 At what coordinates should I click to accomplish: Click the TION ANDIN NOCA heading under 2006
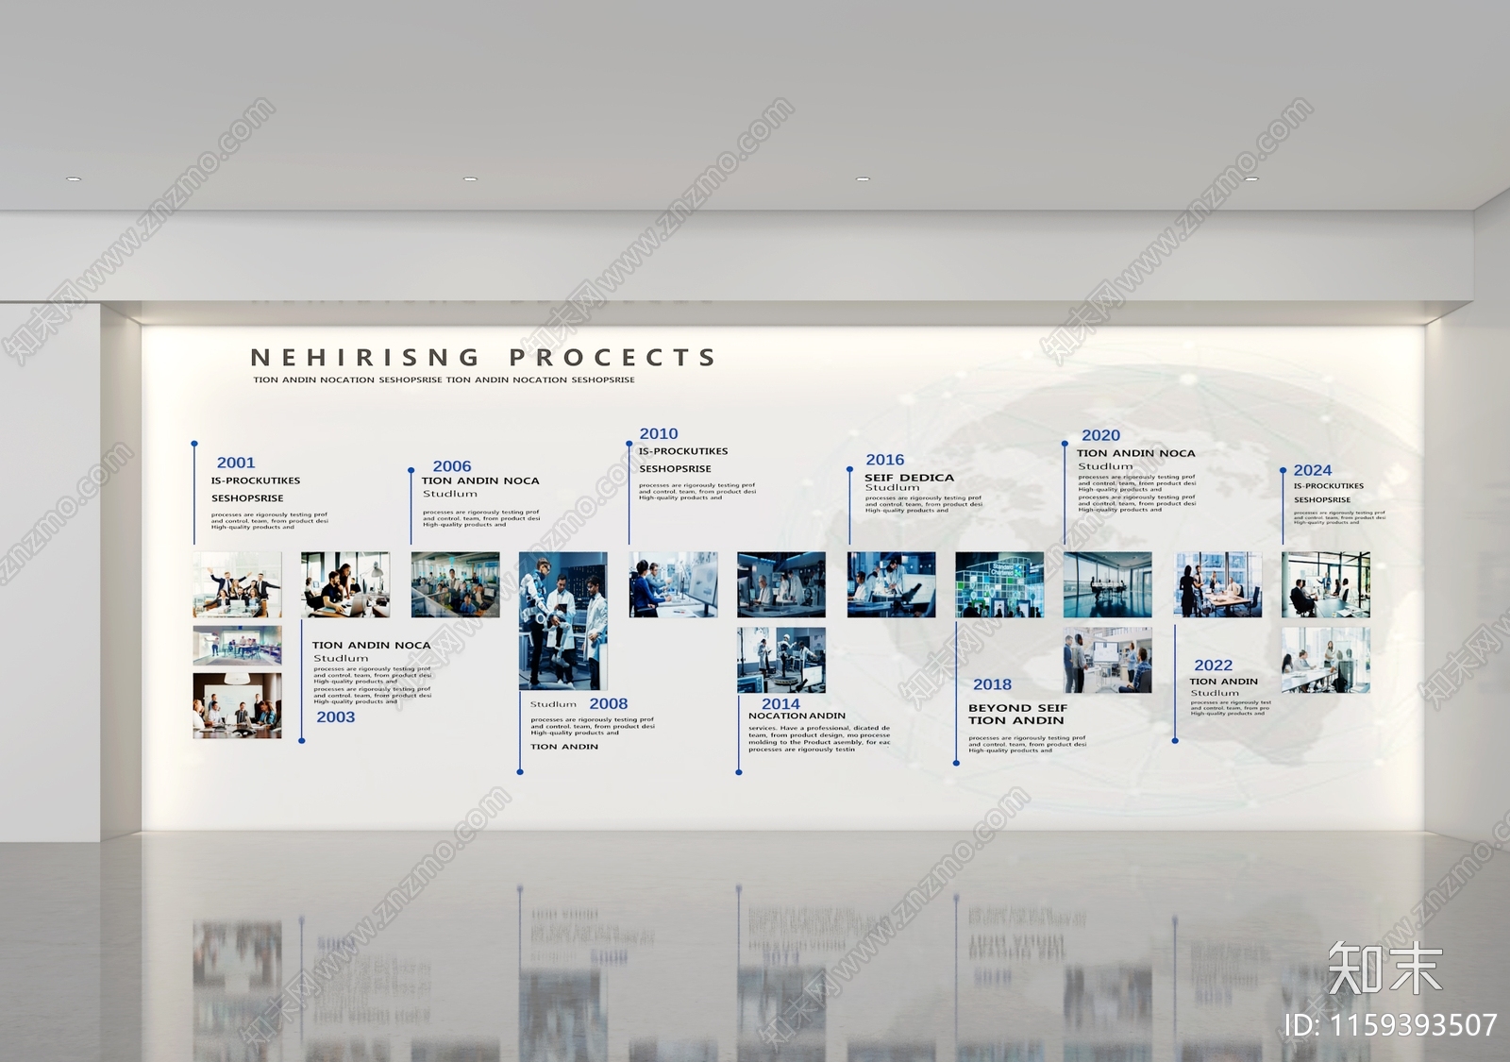click(480, 480)
